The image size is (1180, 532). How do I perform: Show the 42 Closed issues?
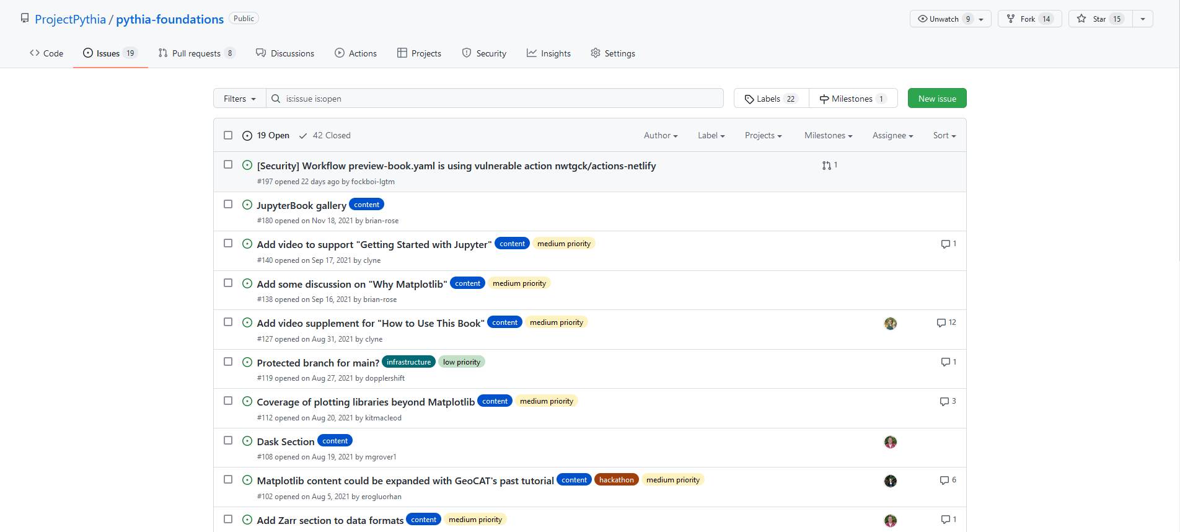click(325, 136)
